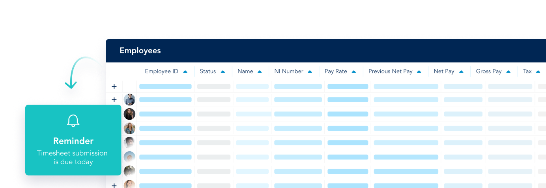
Task: Sort by NI Number using its arrow
Action: click(x=310, y=71)
